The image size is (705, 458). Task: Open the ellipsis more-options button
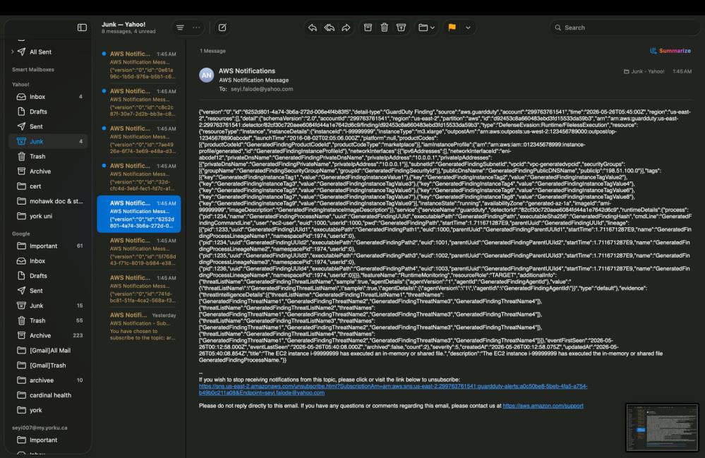coord(196,28)
